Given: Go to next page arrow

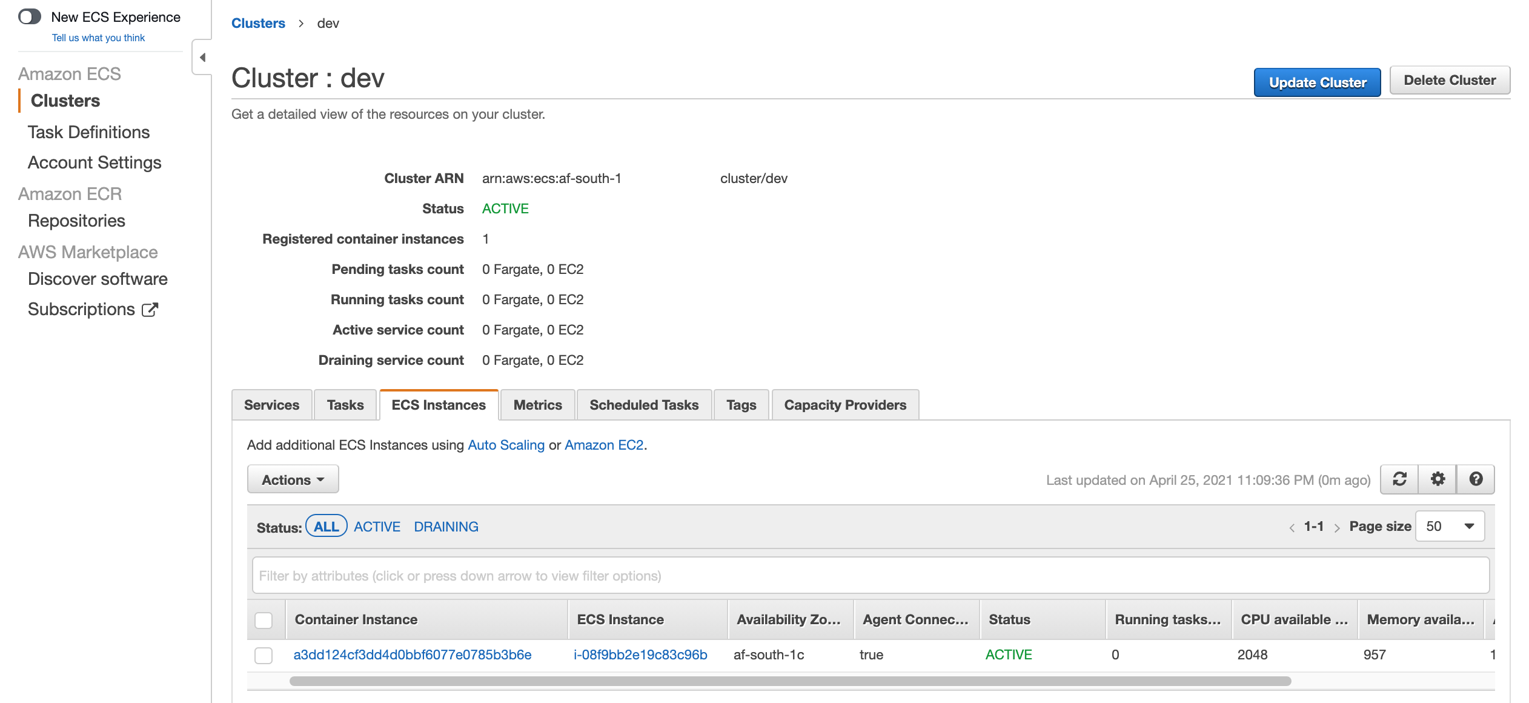Looking at the screenshot, I should pos(1336,527).
